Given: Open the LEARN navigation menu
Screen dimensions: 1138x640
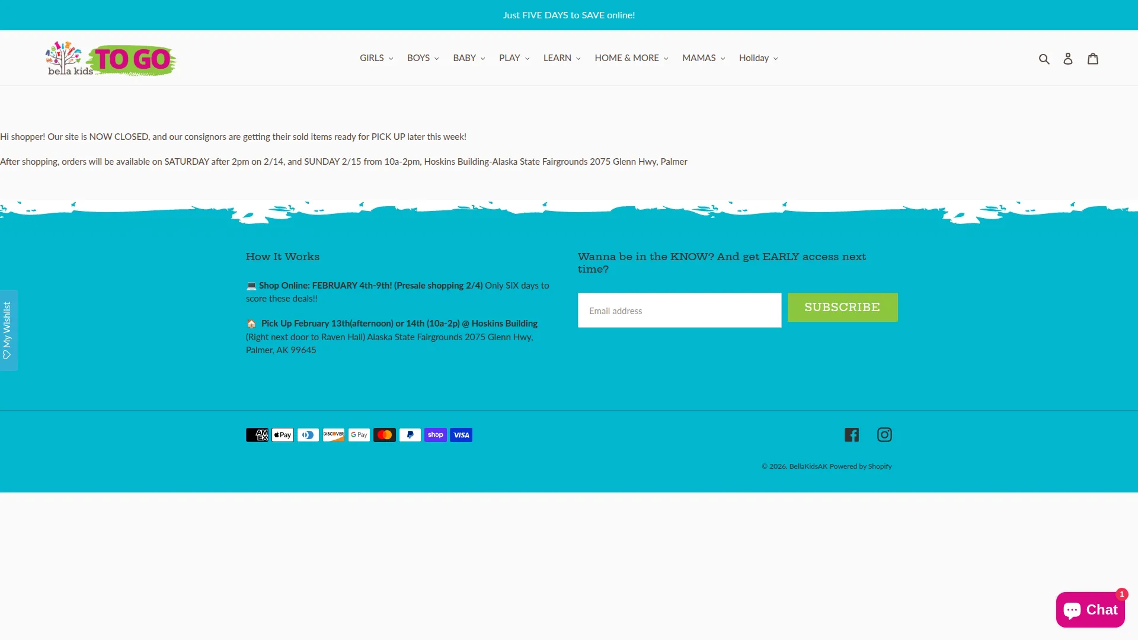Looking at the screenshot, I should (x=562, y=58).
